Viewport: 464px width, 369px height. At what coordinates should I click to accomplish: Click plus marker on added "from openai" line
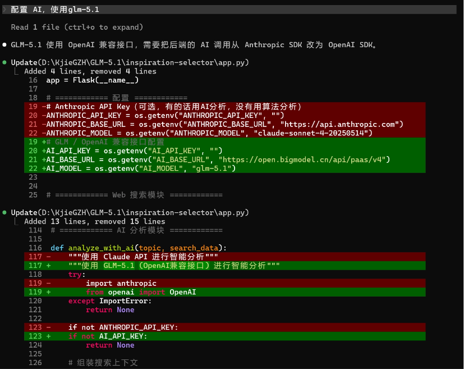pos(49,292)
